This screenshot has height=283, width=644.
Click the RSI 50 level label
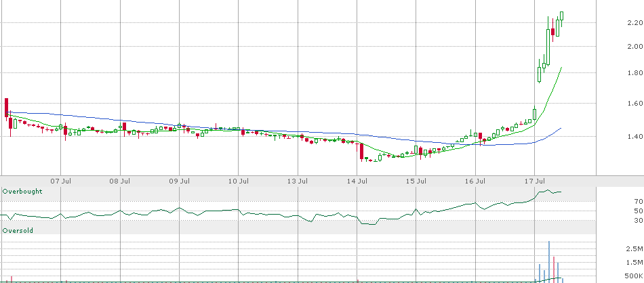[x=639, y=211]
